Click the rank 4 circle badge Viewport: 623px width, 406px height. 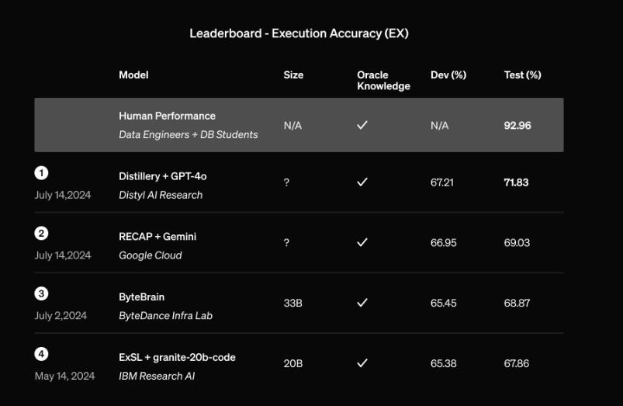tap(41, 354)
